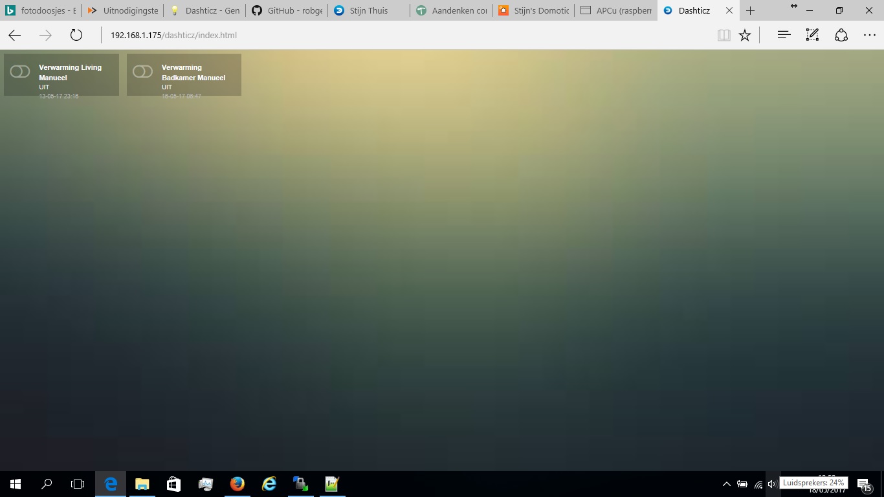Switch to the Dashticz - Gen tab
The image size is (884, 497).
point(204,10)
